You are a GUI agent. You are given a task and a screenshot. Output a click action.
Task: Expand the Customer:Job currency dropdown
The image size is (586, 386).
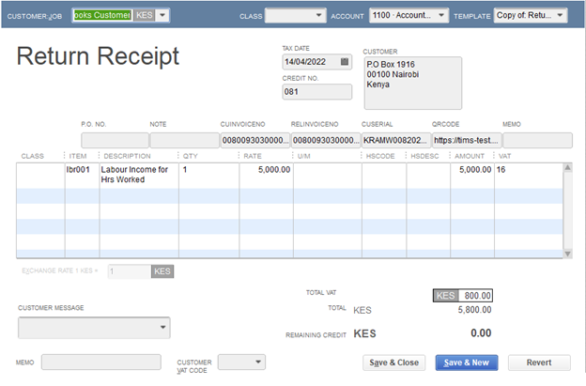coord(163,16)
